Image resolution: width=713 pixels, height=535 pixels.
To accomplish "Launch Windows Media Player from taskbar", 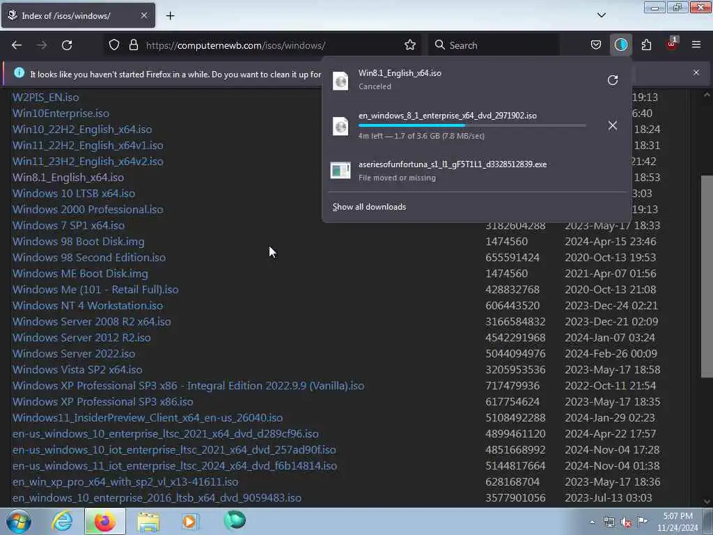I will coord(190,521).
